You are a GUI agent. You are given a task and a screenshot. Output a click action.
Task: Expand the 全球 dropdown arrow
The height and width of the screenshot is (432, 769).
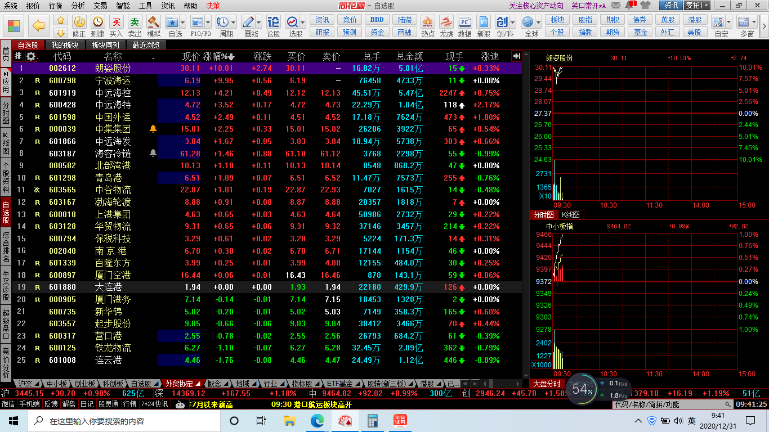tap(538, 22)
